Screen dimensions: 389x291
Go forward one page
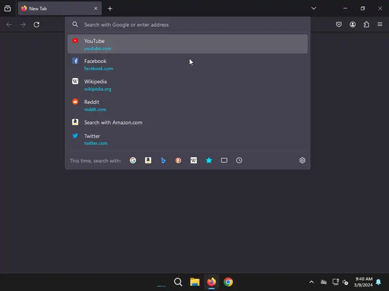(23, 25)
